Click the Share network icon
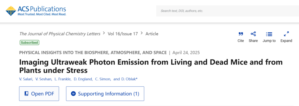This screenshot has width=299, height=106. (x=253, y=34)
